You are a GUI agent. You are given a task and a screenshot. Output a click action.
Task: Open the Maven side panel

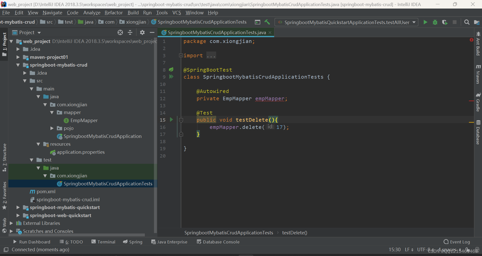[478, 74]
